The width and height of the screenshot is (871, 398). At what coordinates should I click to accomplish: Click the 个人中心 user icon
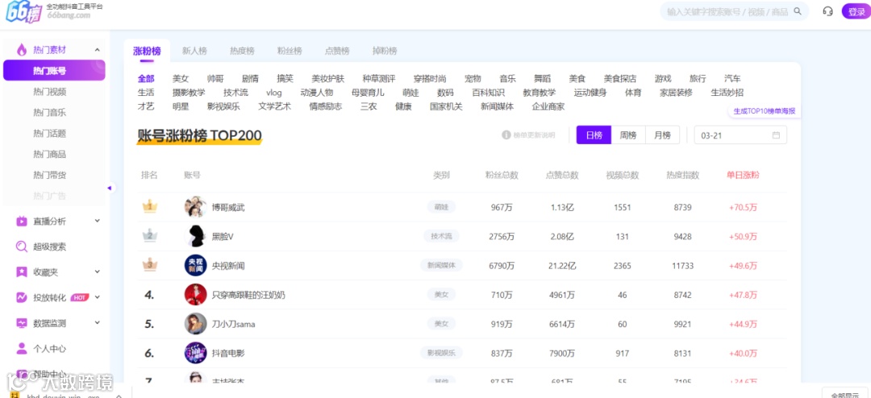(22, 349)
